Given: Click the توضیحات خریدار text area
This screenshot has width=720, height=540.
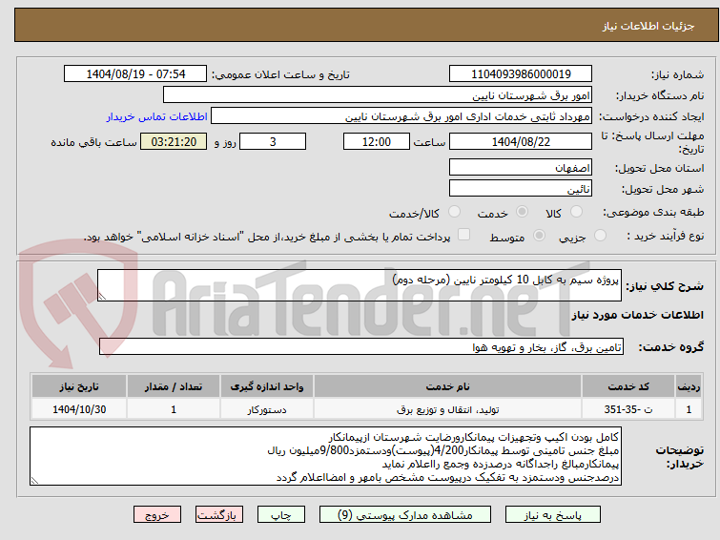Looking at the screenshot, I should 325,456.
